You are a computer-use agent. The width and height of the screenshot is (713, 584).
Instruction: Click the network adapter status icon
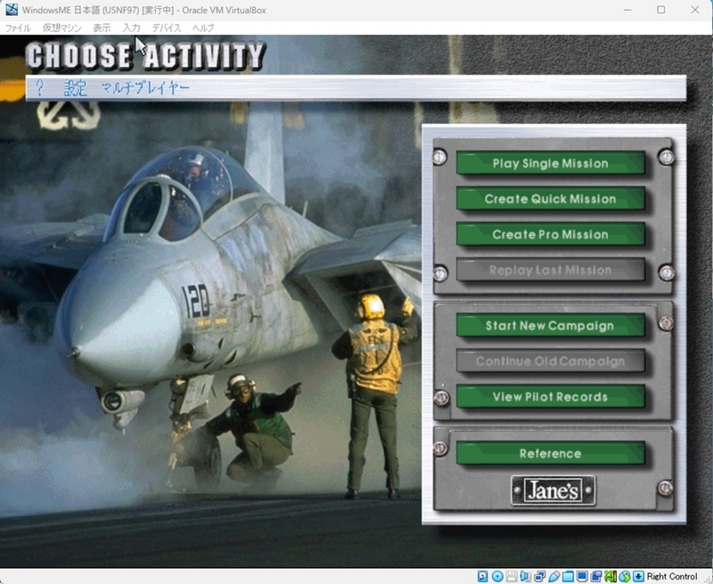(x=540, y=576)
